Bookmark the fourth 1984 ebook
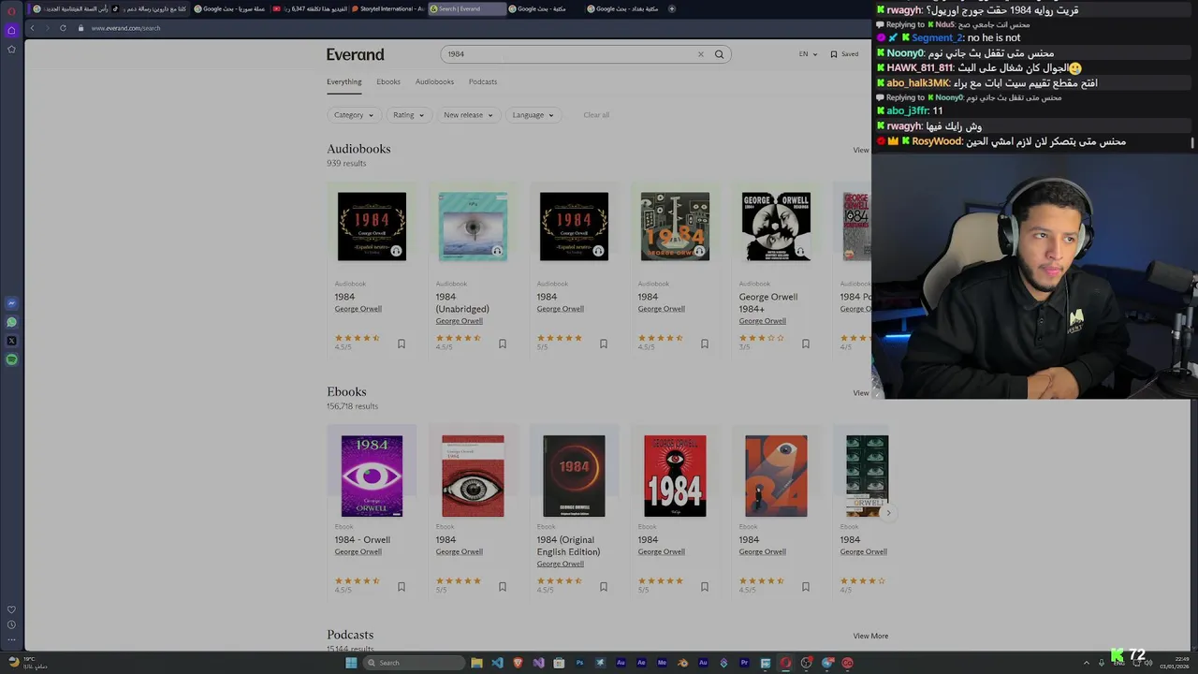Image resolution: width=1198 pixels, height=674 pixels. (705, 587)
